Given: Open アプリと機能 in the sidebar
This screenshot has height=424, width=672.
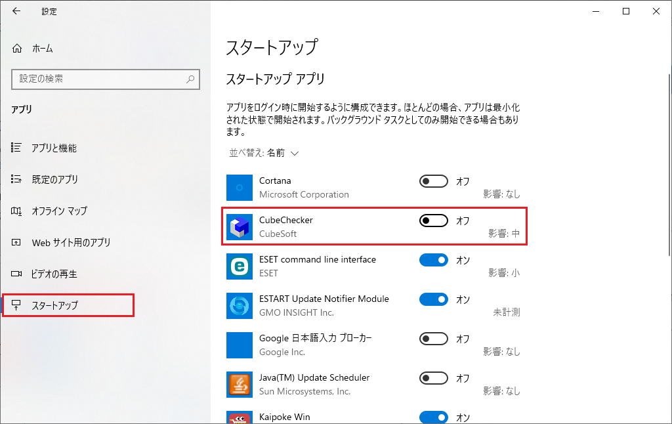Looking at the screenshot, I should pyautogui.click(x=54, y=148).
